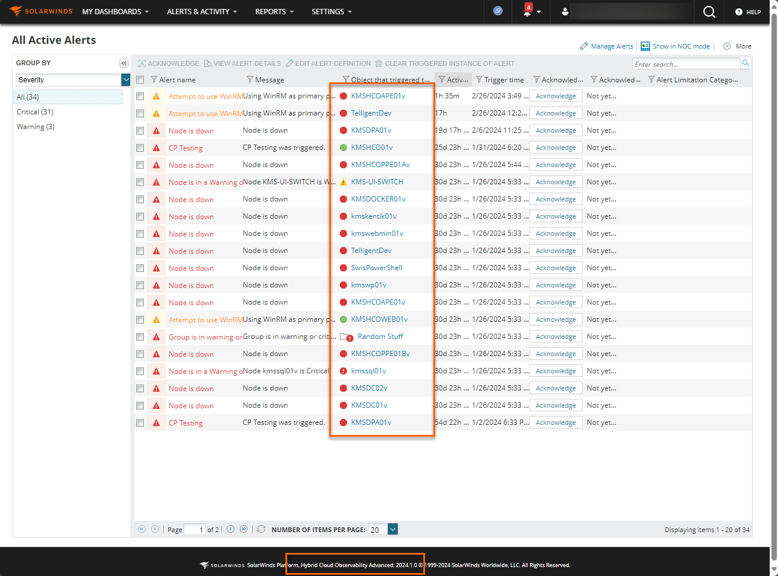Check the box for kmswp01v row
The height and width of the screenshot is (576, 778).
pos(140,285)
